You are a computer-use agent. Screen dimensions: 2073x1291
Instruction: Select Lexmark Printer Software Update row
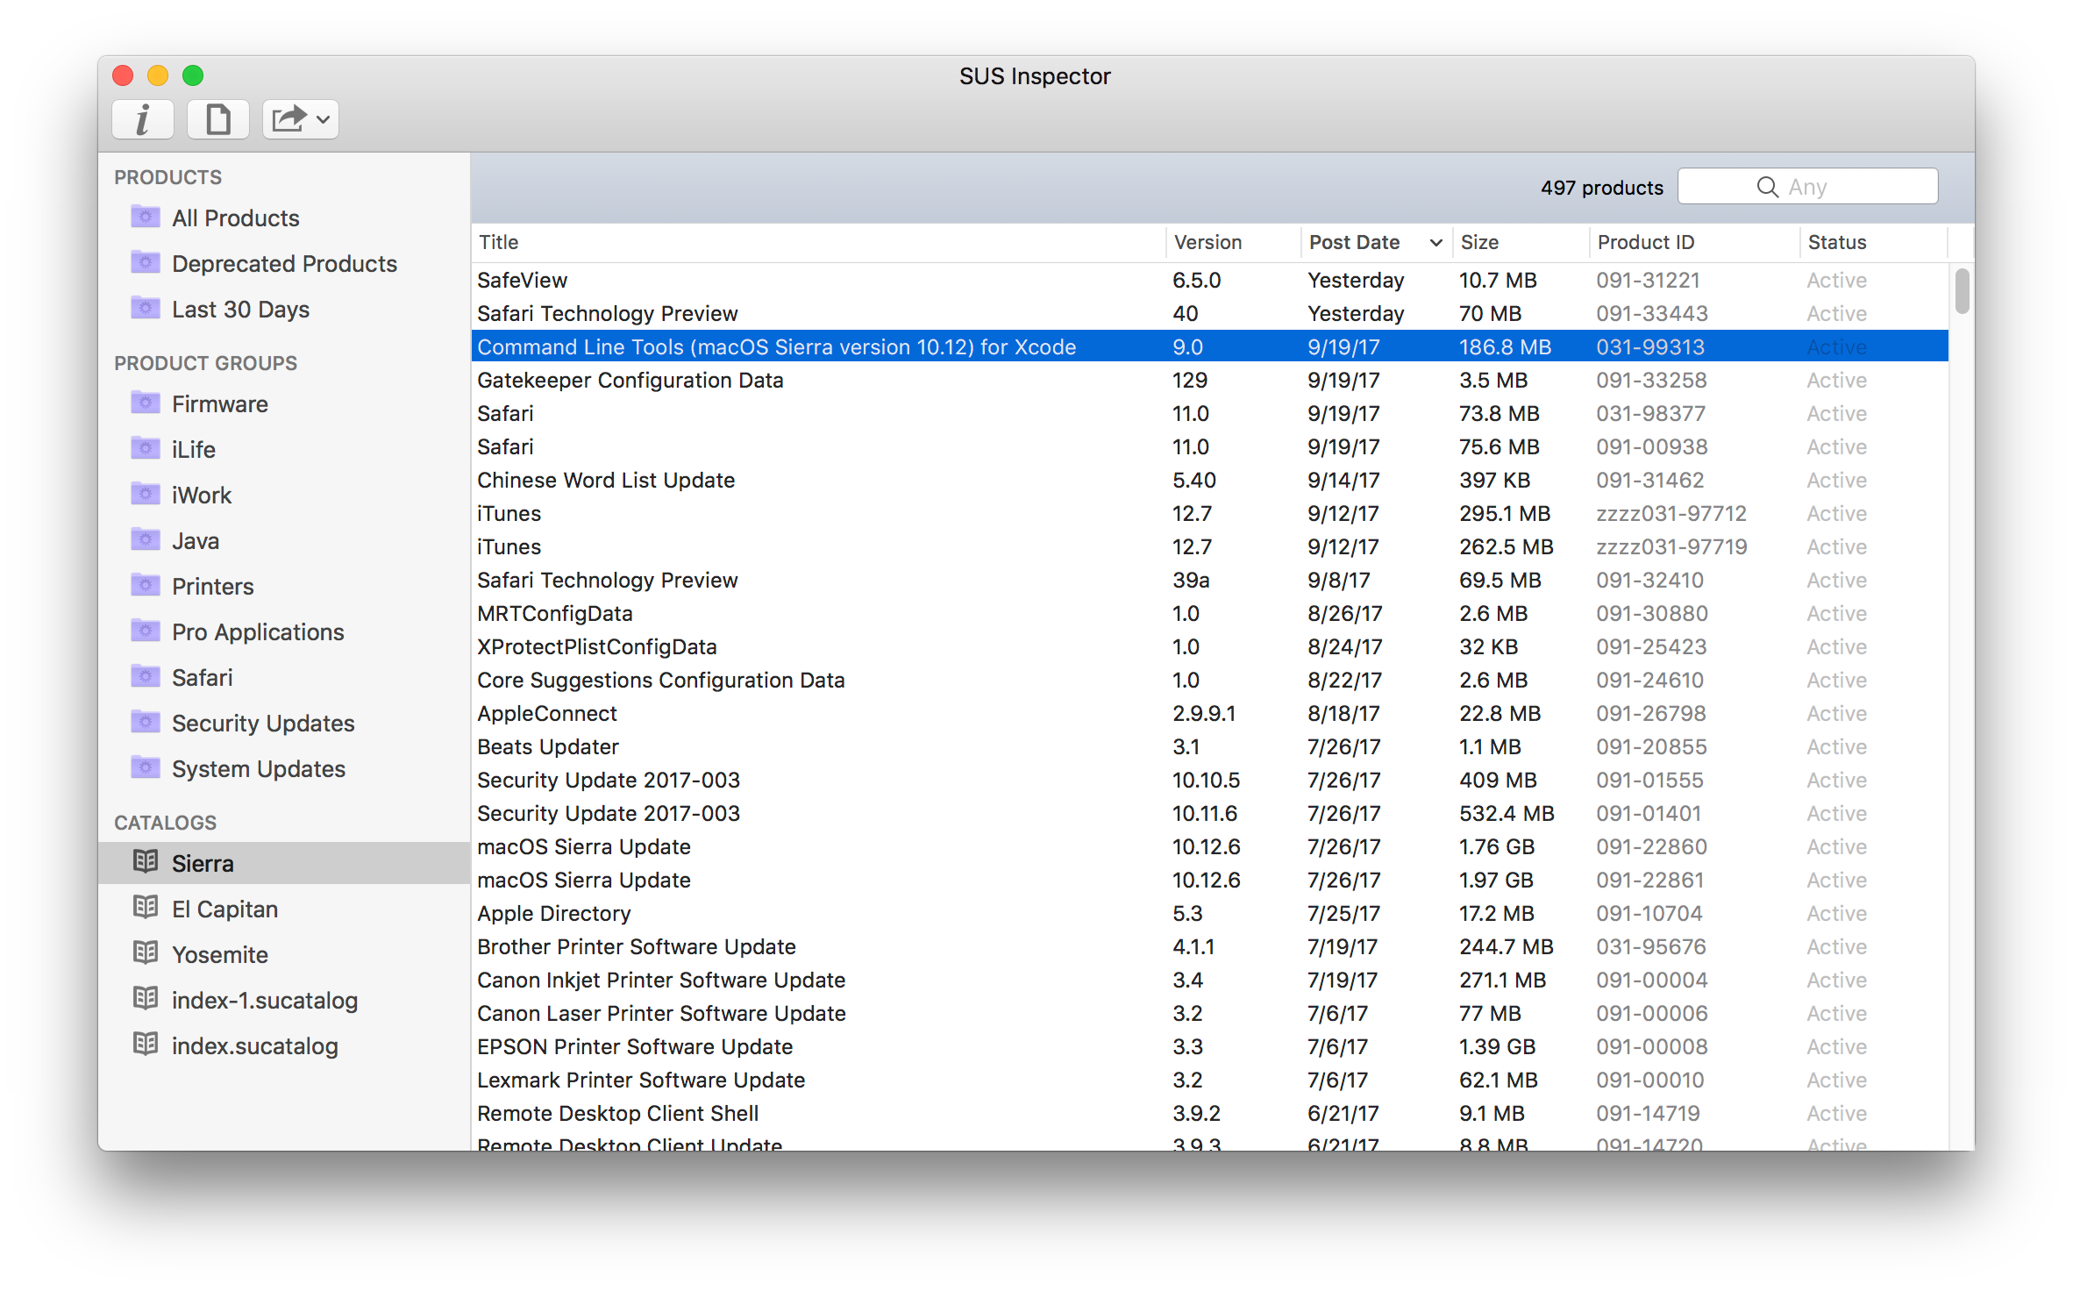(1209, 1080)
